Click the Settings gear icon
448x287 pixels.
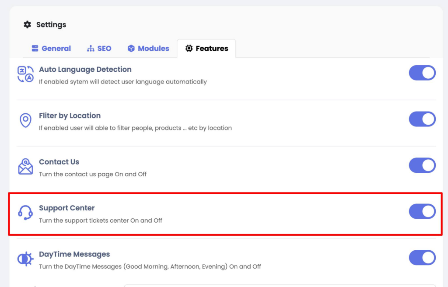point(27,24)
